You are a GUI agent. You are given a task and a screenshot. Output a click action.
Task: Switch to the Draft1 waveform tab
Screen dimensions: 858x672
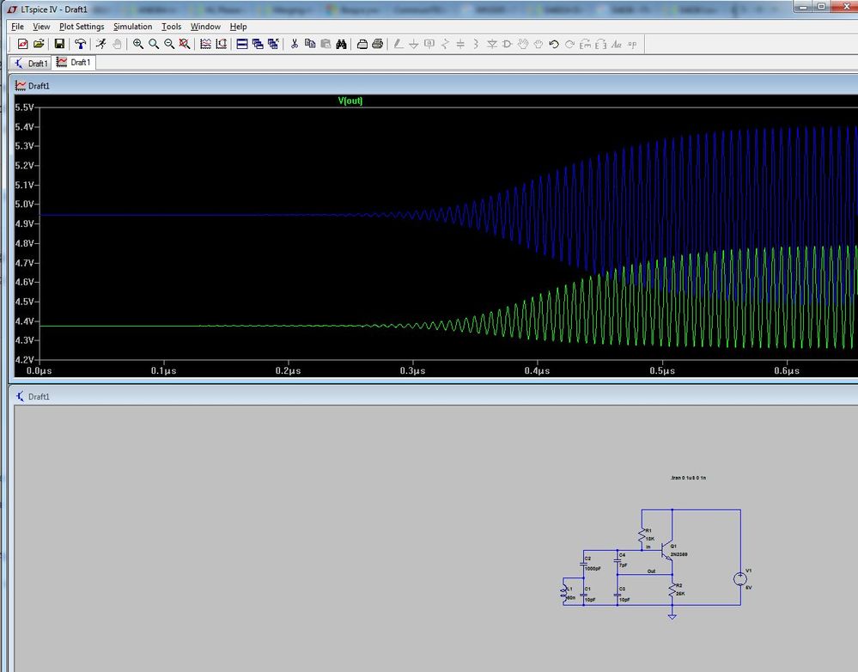click(x=74, y=63)
